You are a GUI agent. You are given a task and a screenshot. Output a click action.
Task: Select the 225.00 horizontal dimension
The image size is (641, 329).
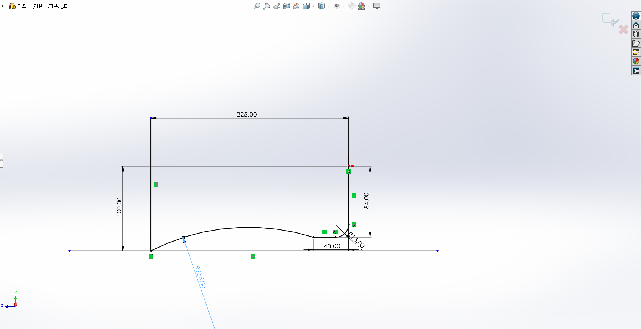[x=247, y=114]
